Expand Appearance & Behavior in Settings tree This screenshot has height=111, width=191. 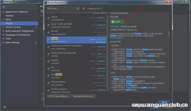pyautogui.click(x=3, y=12)
